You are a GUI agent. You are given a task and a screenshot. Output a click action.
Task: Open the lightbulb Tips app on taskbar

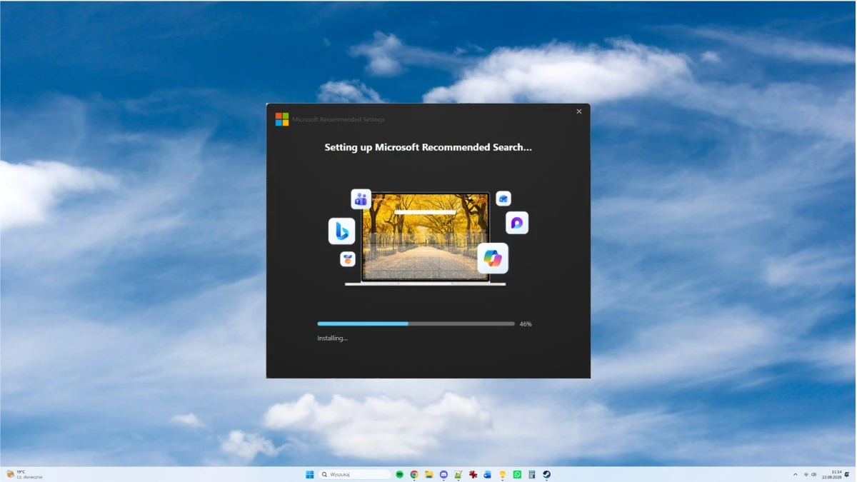503,474
